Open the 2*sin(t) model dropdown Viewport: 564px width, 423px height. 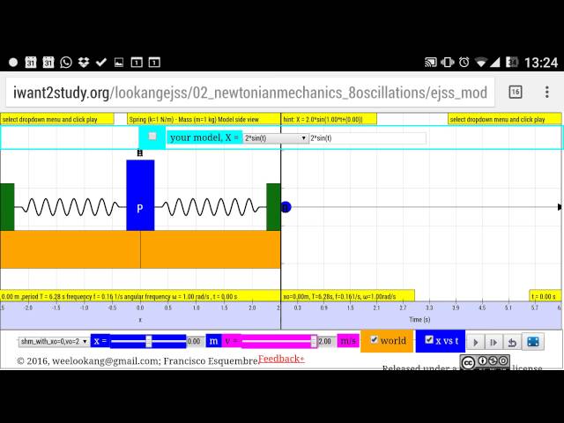[275, 138]
